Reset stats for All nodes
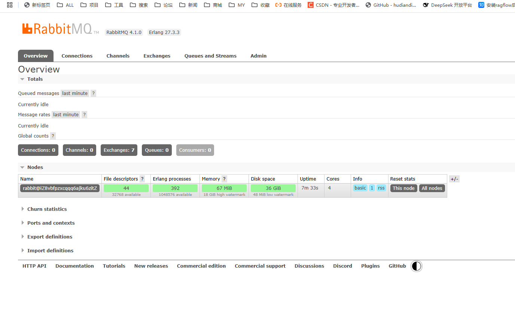This screenshot has height=311, width=515. tap(432, 188)
